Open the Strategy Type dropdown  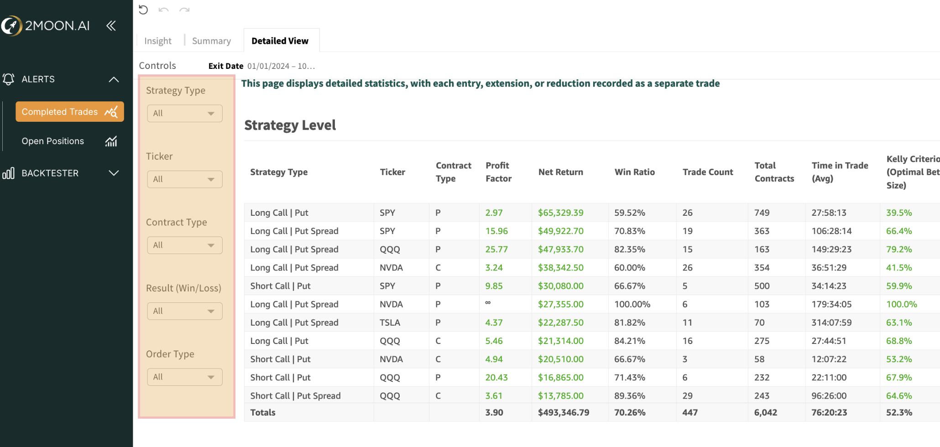[x=184, y=114]
